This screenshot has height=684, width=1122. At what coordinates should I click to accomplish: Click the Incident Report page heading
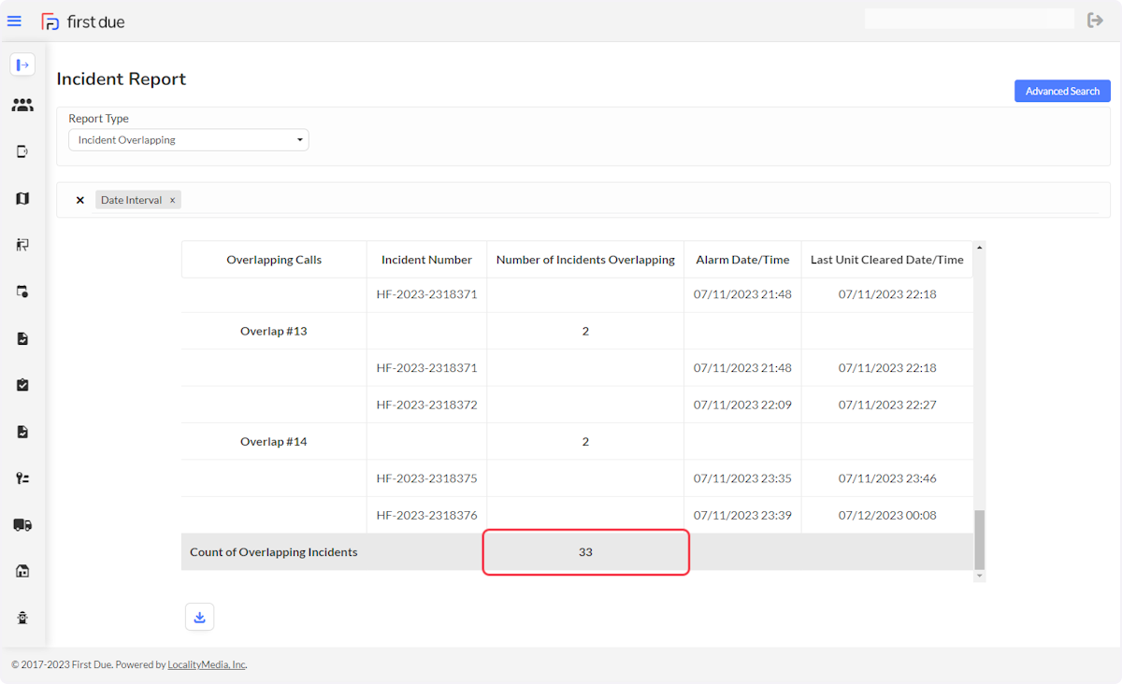(x=122, y=79)
